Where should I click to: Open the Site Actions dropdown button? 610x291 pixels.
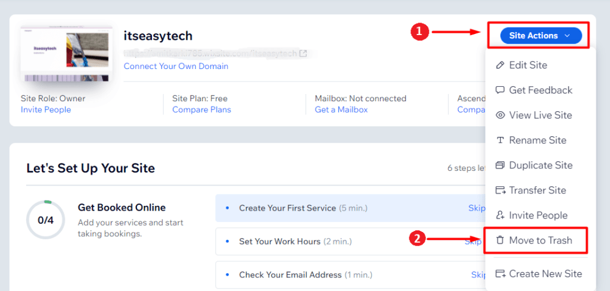click(x=541, y=36)
